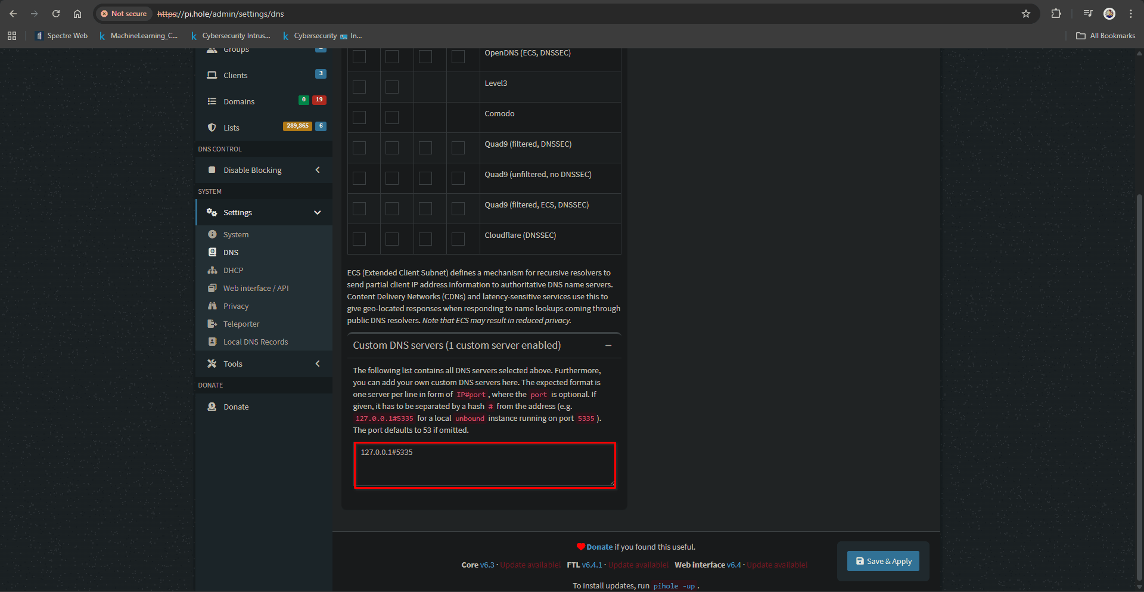This screenshot has height=592, width=1144.
Task: Click inside the custom DNS servers textbox
Action: coord(484,466)
